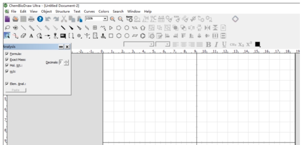Open the font size dropdown
The height and width of the screenshot is (145, 301).
pyautogui.click(x=167, y=44)
